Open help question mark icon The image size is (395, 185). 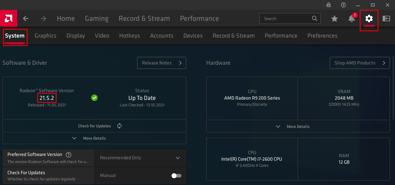point(343,5)
